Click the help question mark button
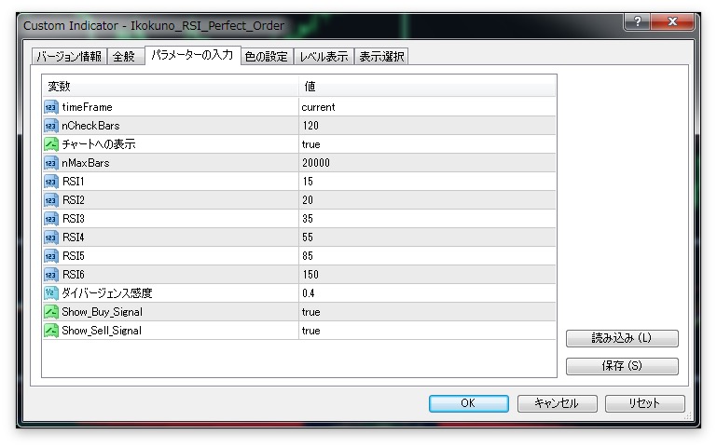The width and height of the screenshot is (717, 448). (x=638, y=21)
